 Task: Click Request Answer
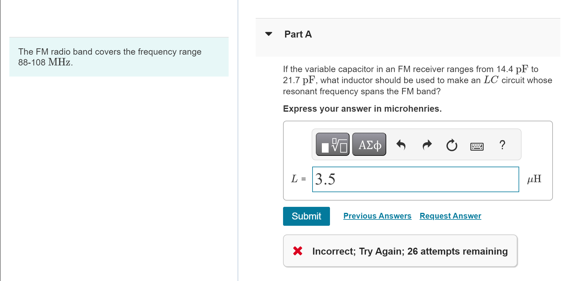[x=450, y=216]
